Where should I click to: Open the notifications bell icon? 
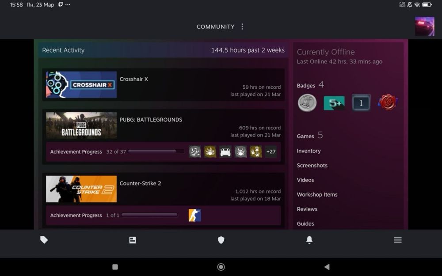pos(309,240)
